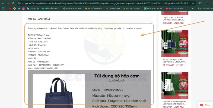
Task: Open the KẾ HOẠCH LÀM VIỆC bookmark
Action: (x=154, y=8)
